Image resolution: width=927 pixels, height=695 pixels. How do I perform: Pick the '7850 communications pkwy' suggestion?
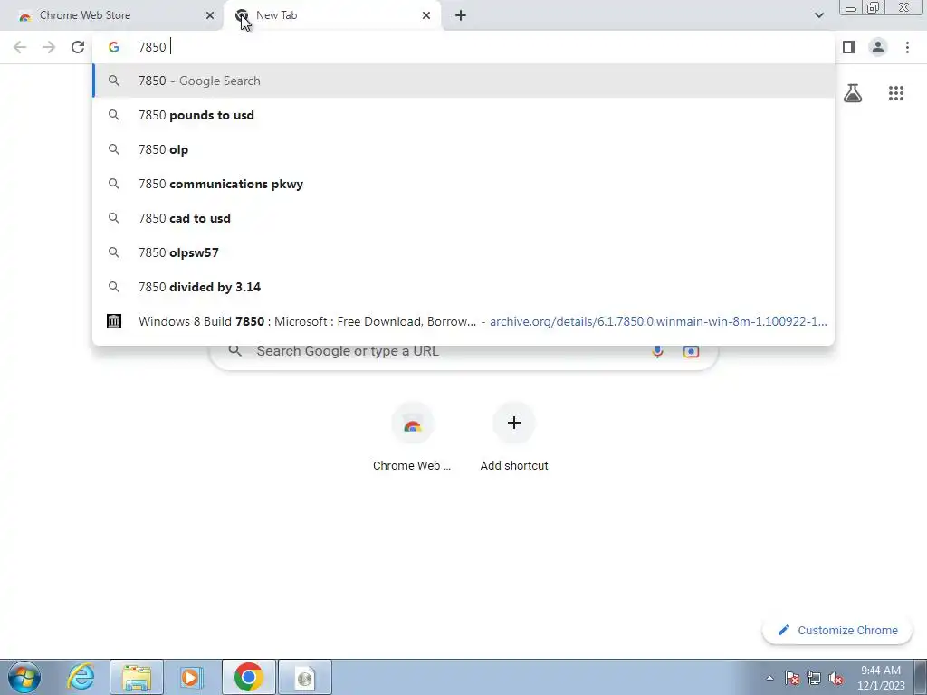pos(463,184)
